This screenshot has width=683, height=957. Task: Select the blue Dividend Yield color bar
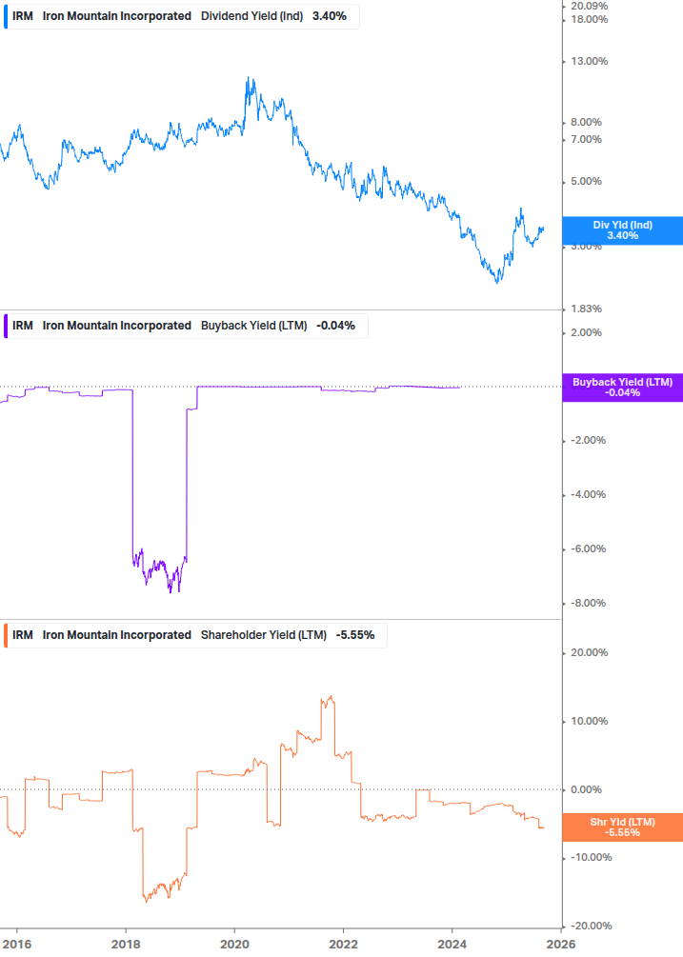tap(6, 16)
